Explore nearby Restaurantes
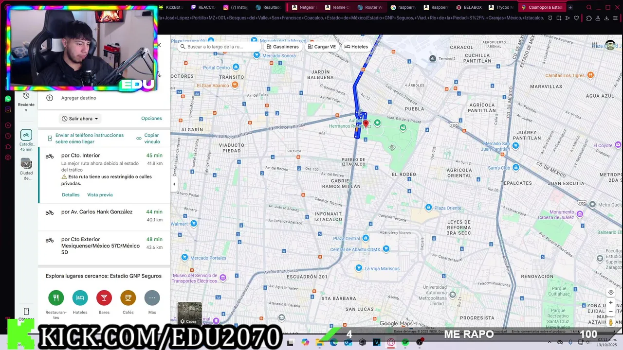The width and height of the screenshot is (623, 350). point(56,297)
